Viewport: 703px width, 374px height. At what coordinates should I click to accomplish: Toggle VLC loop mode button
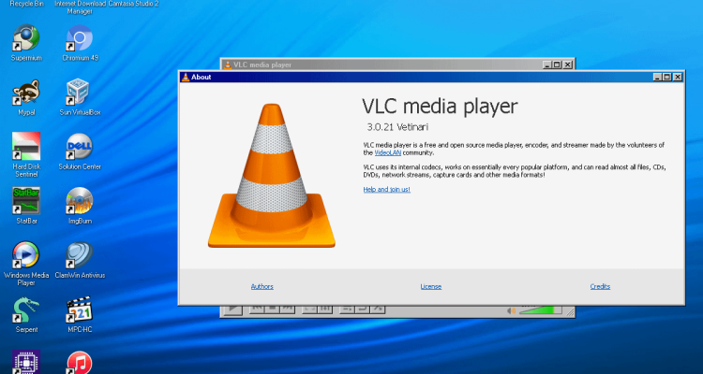362,309
